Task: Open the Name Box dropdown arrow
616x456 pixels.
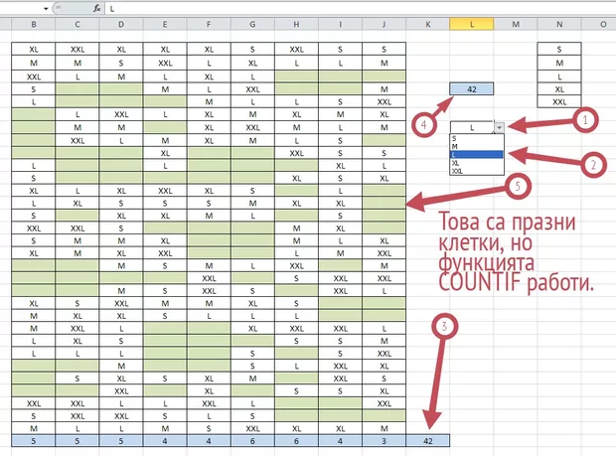Action: tap(46, 8)
